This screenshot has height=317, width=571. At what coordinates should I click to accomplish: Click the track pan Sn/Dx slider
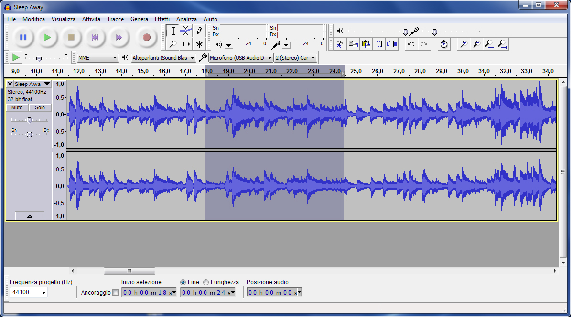[29, 135]
